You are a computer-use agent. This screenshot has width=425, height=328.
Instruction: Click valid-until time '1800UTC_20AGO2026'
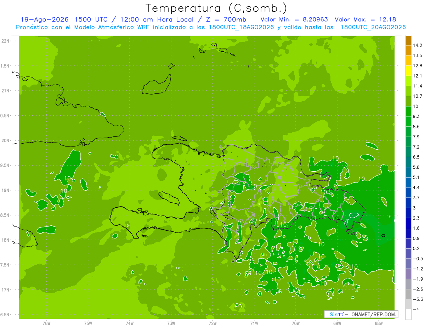[373, 27]
